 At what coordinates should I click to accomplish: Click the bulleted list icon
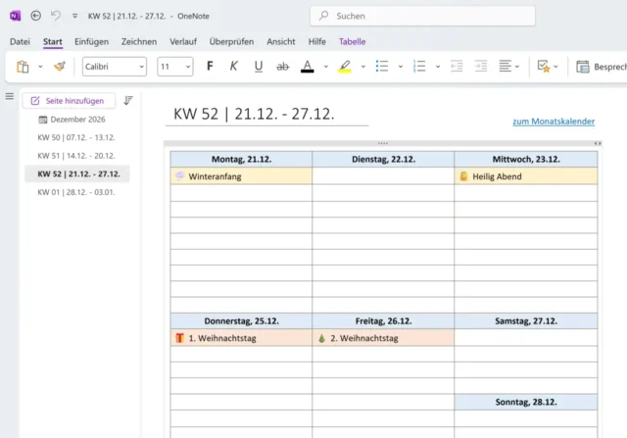[x=382, y=67]
